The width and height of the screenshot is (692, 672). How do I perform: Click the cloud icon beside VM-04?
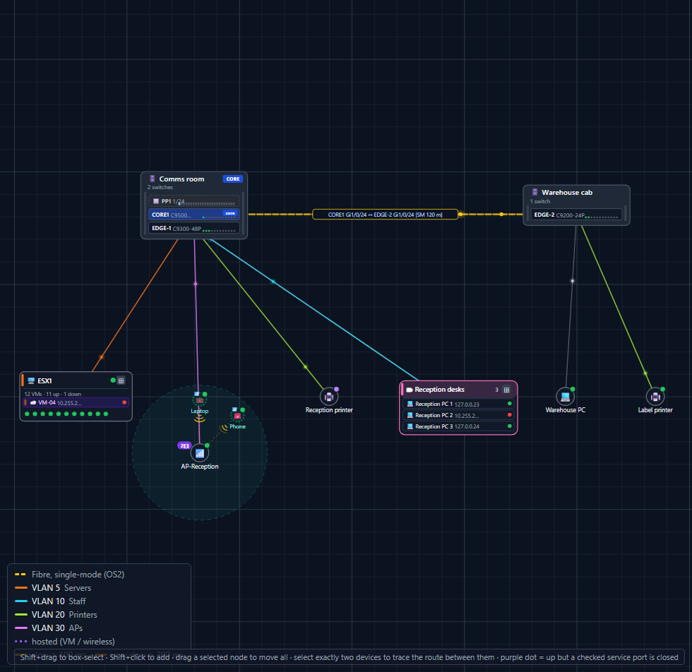point(33,402)
